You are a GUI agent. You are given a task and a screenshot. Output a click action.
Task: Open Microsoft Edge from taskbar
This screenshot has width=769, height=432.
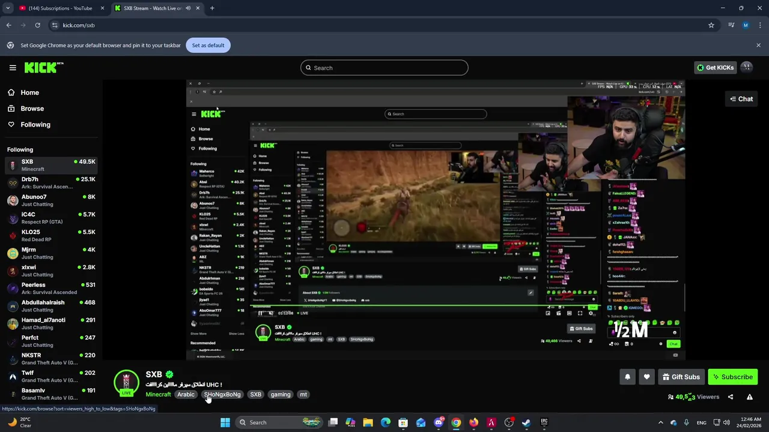pyautogui.click(x=385, y=422)
